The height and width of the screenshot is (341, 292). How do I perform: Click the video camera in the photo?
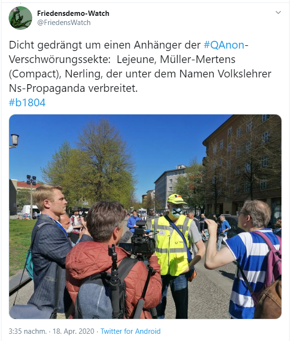tap(142, 239)
